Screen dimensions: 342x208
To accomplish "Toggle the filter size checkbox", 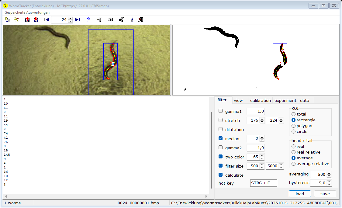I will click(x=220, y=166).
